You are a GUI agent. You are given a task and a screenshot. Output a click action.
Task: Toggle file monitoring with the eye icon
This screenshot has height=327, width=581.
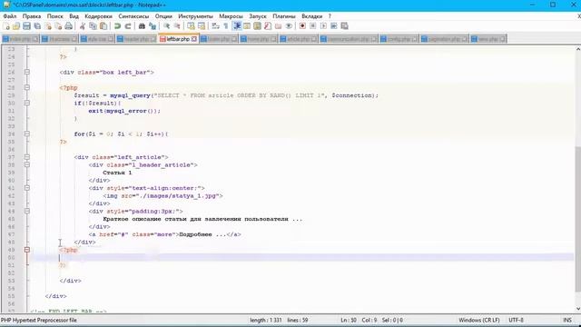tap(289, 26)
